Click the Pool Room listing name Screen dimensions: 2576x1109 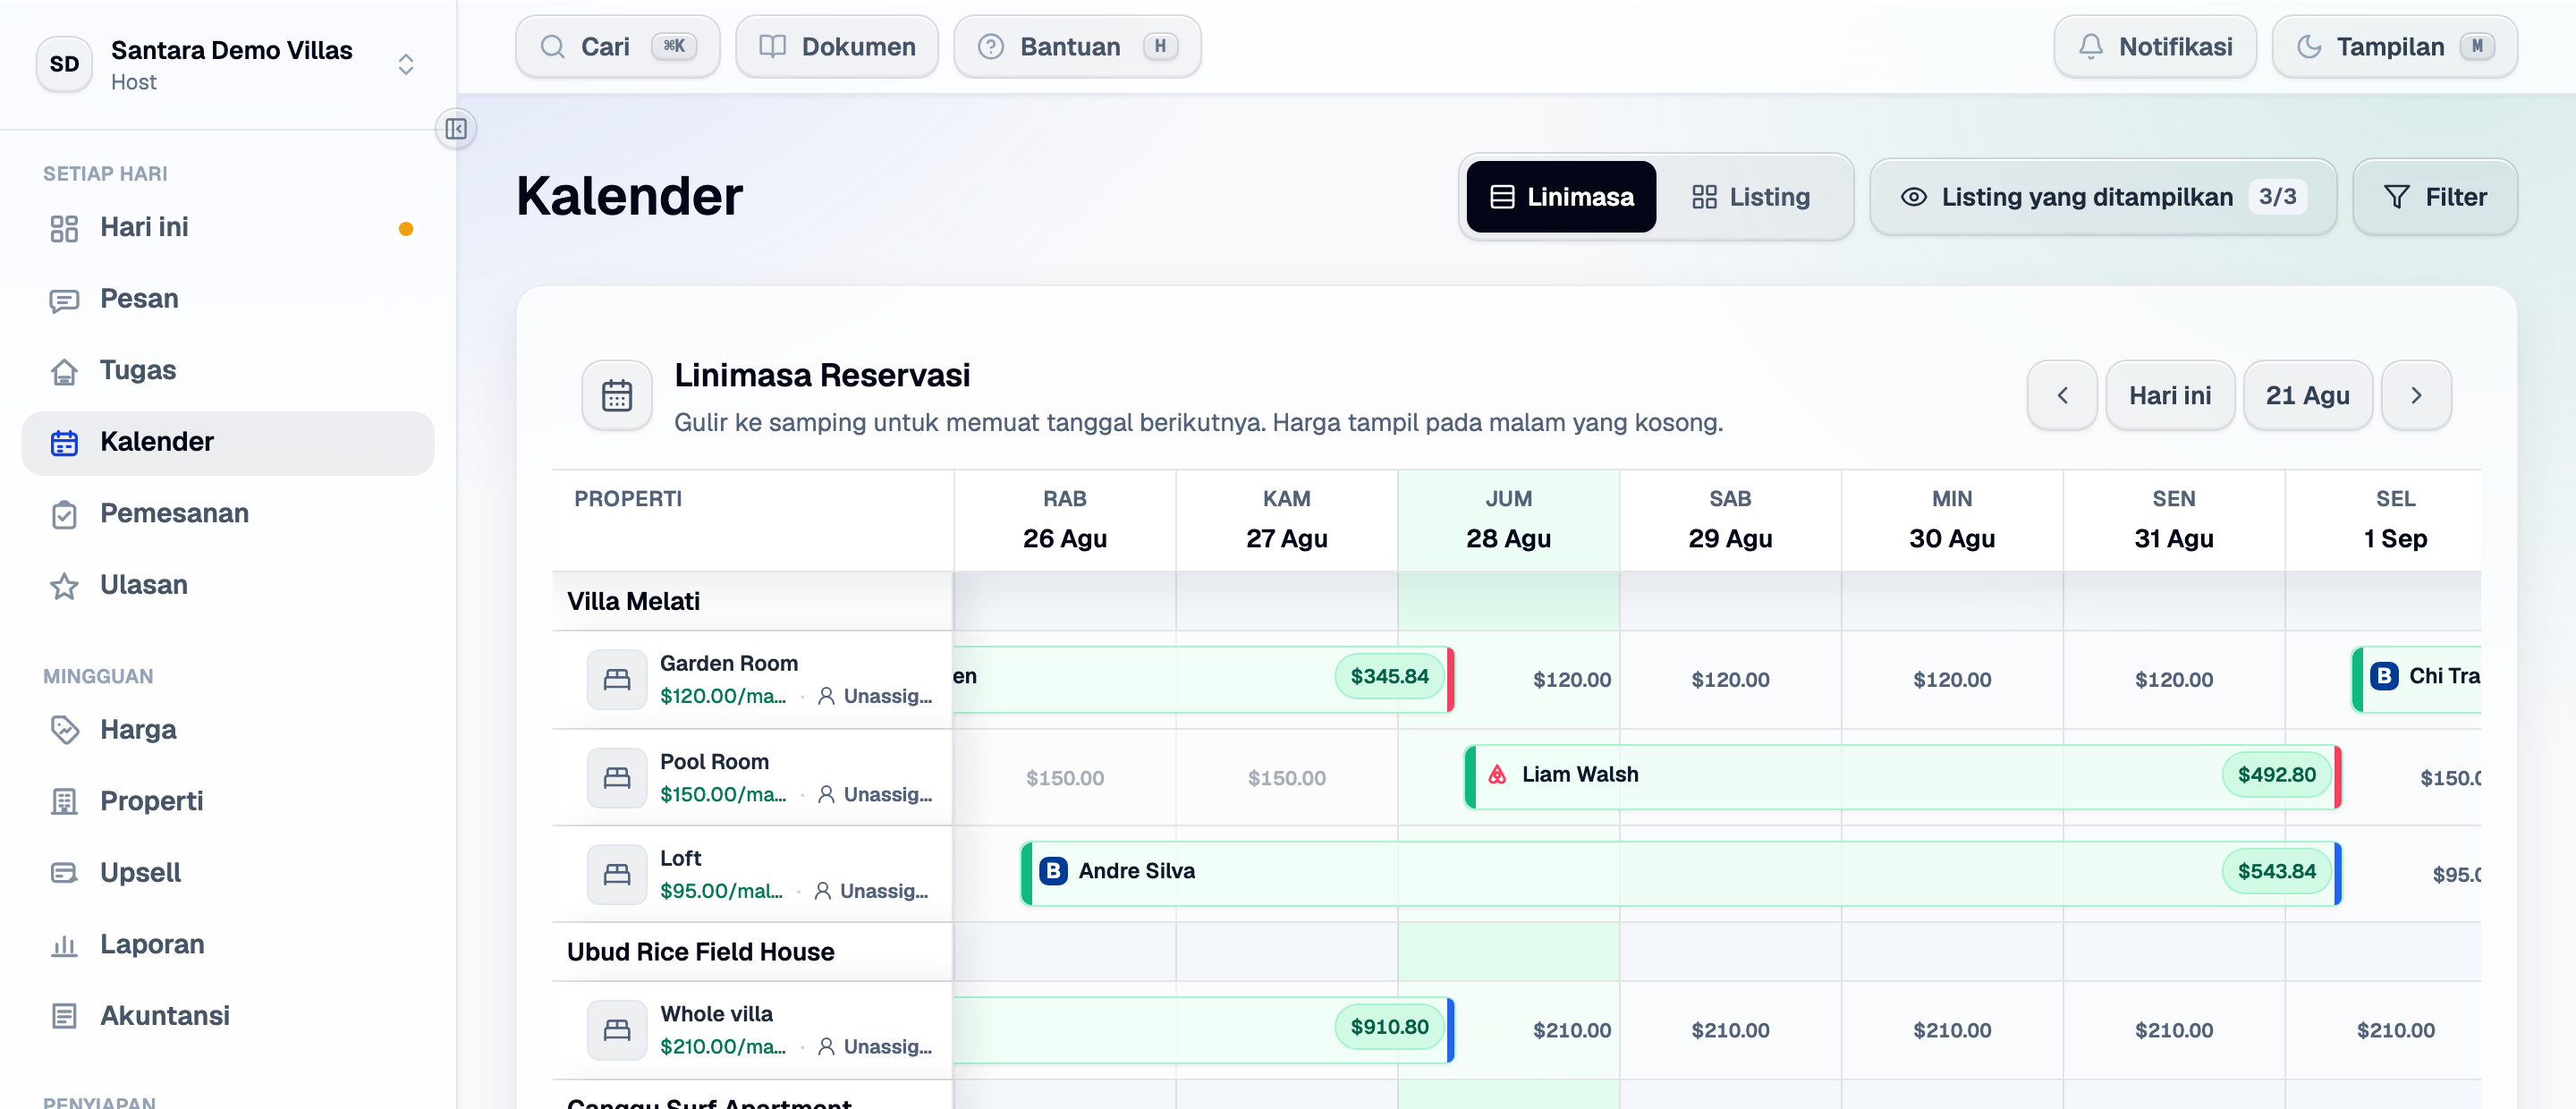[715, 761]
